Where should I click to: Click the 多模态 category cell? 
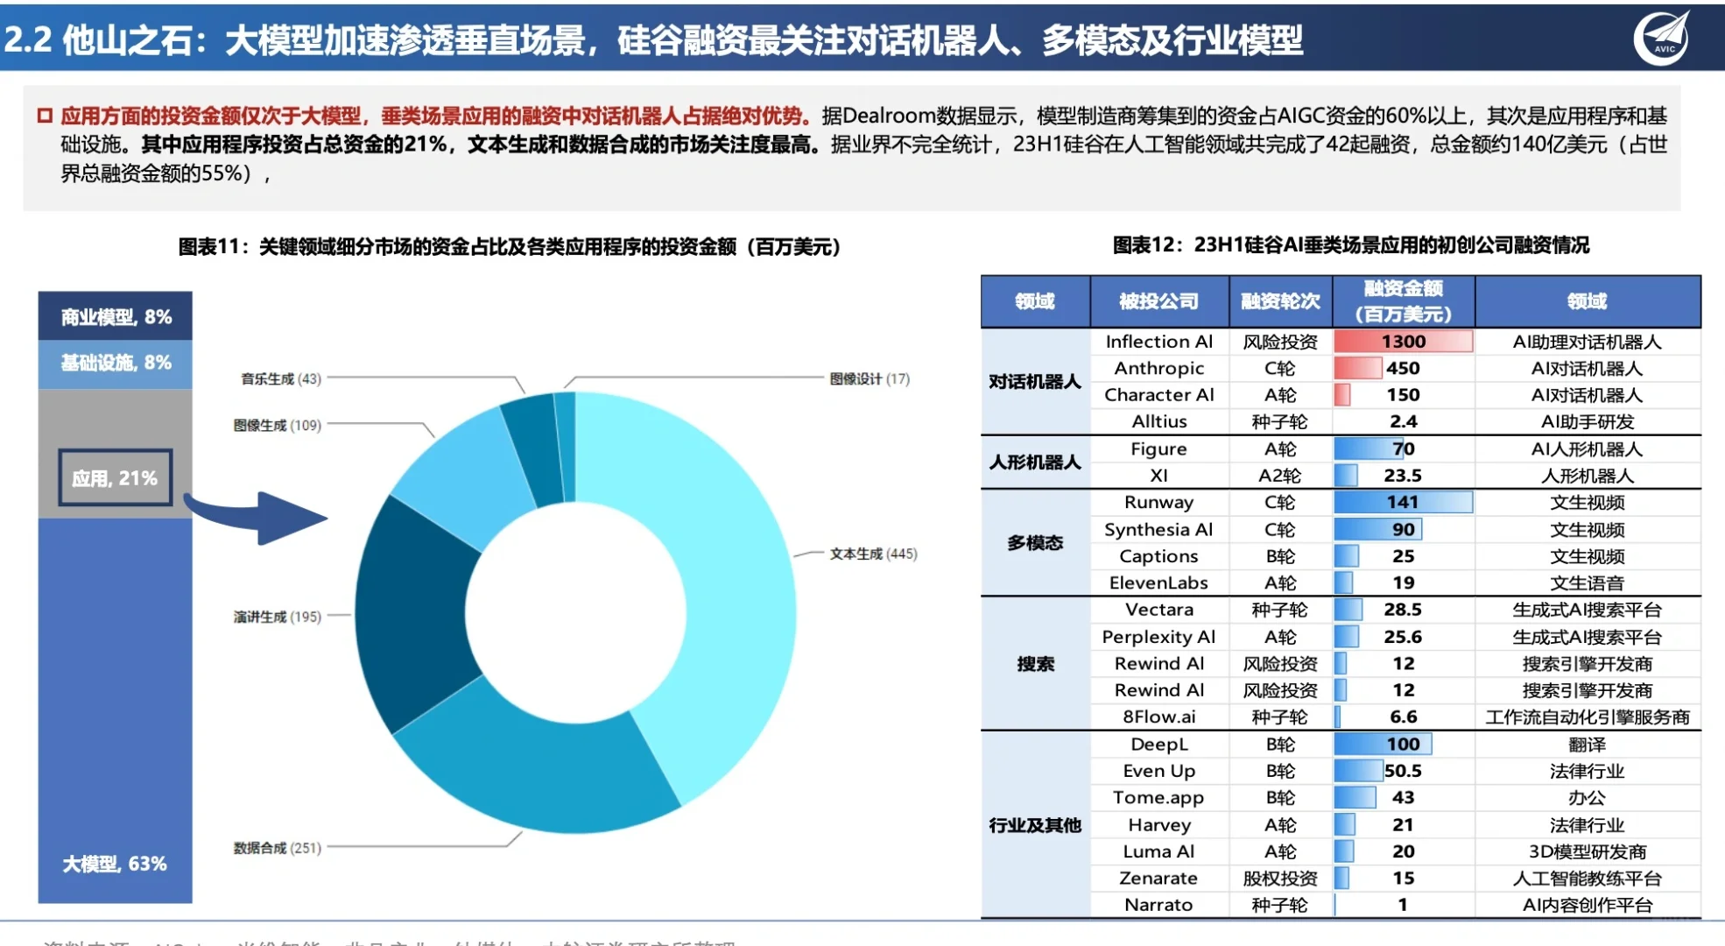[x=1035, y=543]
